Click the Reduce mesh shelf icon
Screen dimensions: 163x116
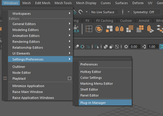(x=140, y=29)
